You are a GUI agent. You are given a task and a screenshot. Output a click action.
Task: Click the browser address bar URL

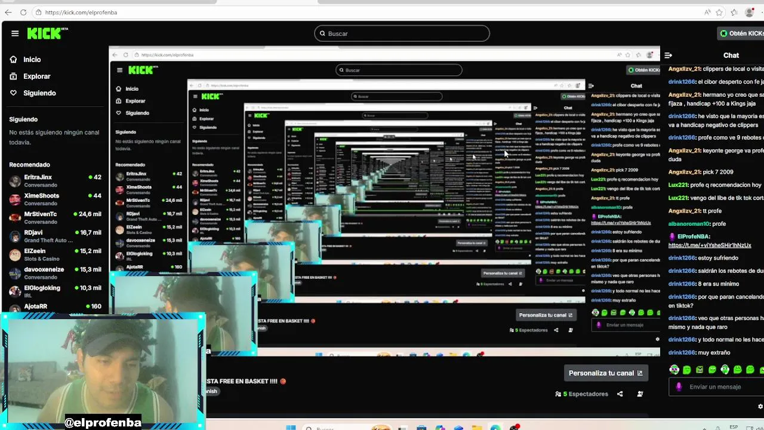click(x=81, y=12)
